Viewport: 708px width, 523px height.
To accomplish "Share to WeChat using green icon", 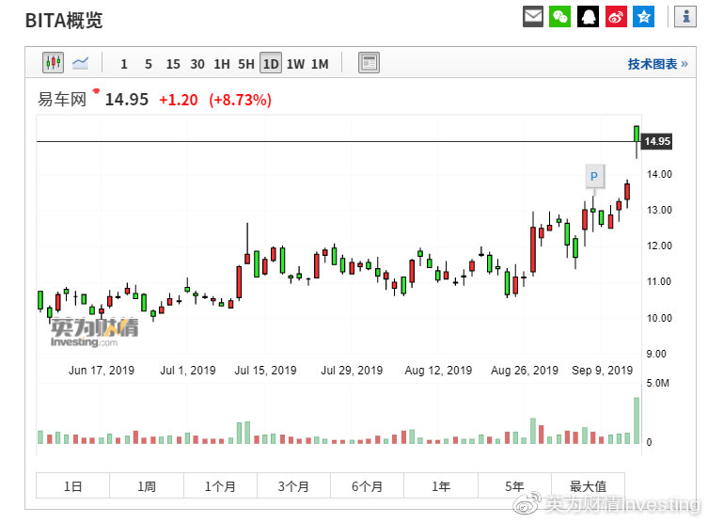I will pyautogui.click(x=559, y=16).
